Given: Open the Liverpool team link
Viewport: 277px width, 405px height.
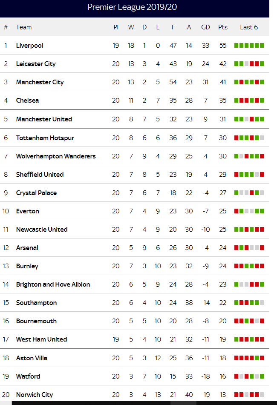Looking at the screenshot, I should tap(29, 46).
